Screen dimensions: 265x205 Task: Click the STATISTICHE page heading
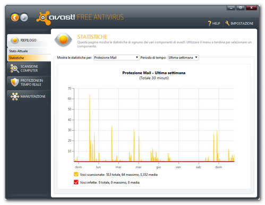(92, 37)
